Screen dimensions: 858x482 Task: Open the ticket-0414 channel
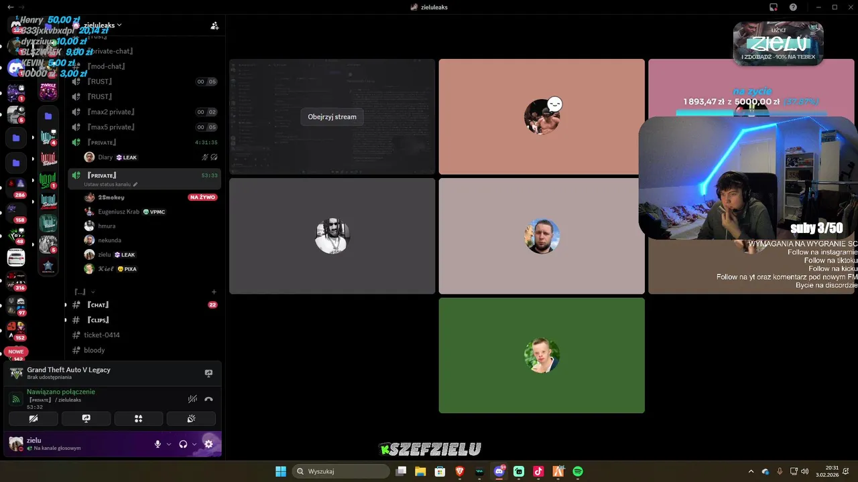[144, 335]
